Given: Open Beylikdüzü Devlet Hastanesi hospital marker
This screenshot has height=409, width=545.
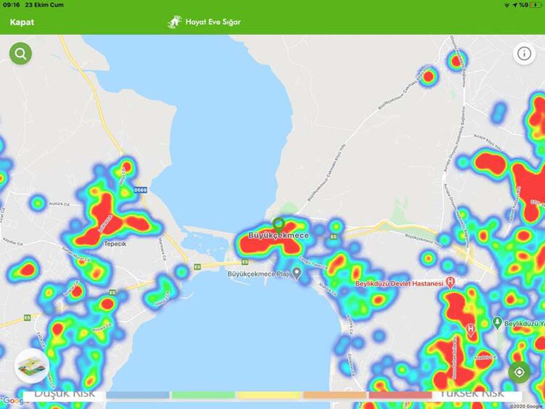Looking at the screenshot, I should (x=450, y=282).
